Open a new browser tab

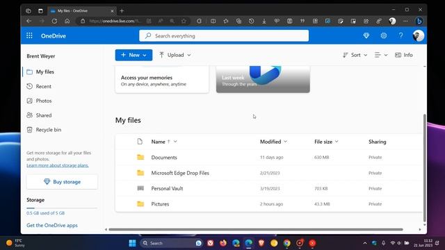click(122, 11)
